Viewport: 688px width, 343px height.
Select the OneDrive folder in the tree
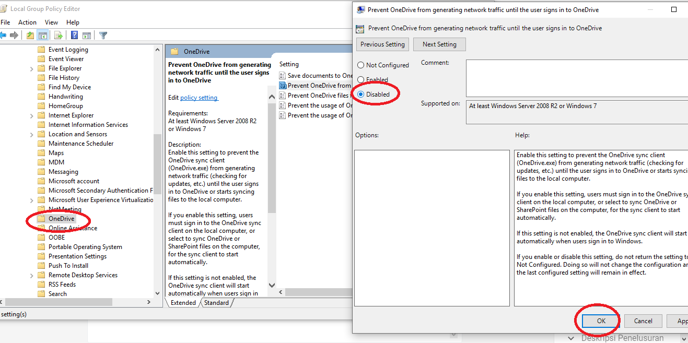(61, 219)
